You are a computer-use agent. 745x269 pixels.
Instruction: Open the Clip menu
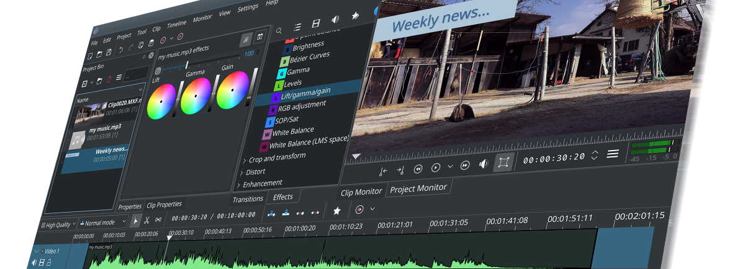[156, 29]
